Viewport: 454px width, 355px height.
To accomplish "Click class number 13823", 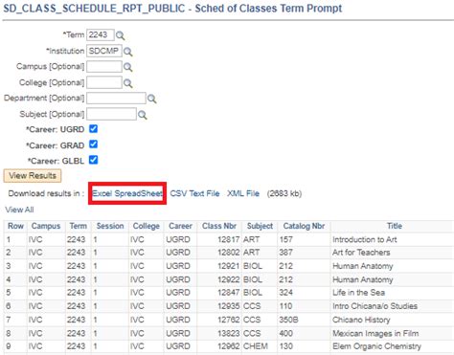I will [x=229, y=333].
